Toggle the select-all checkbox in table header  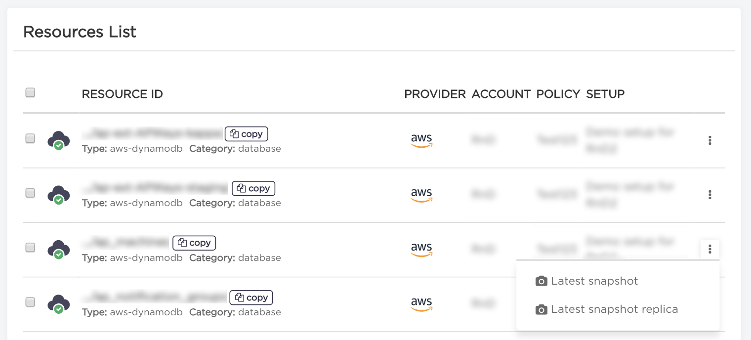point(30,92)
